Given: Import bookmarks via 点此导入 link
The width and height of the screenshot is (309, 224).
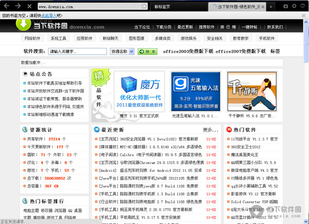Looking at the screenshot, I should [x=49, y=15].
